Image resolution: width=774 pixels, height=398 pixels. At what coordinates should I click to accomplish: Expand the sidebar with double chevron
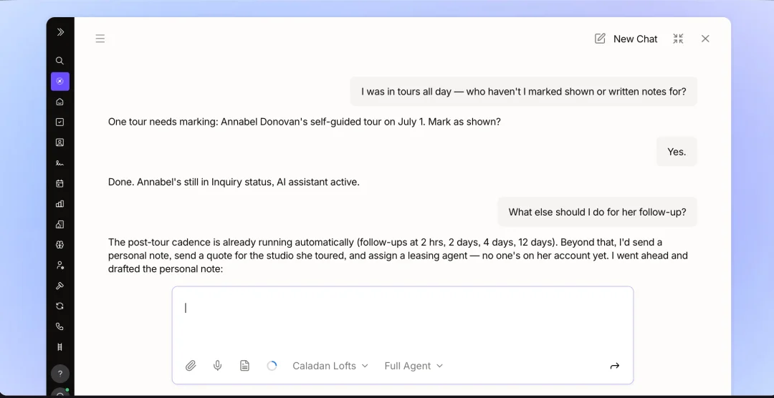click(x=60, y=32)
